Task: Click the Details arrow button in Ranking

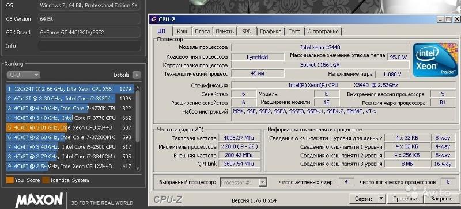Action: pyautogui.click(x=137, y=75)
